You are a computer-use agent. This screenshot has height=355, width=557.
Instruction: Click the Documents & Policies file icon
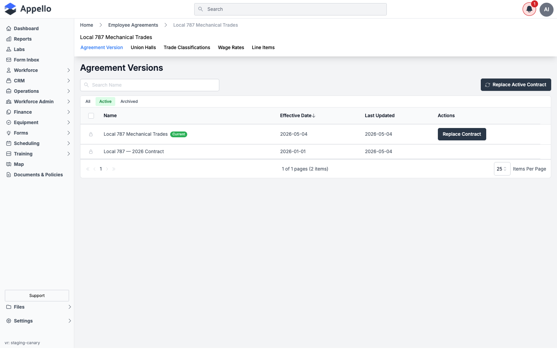(9, 175)
